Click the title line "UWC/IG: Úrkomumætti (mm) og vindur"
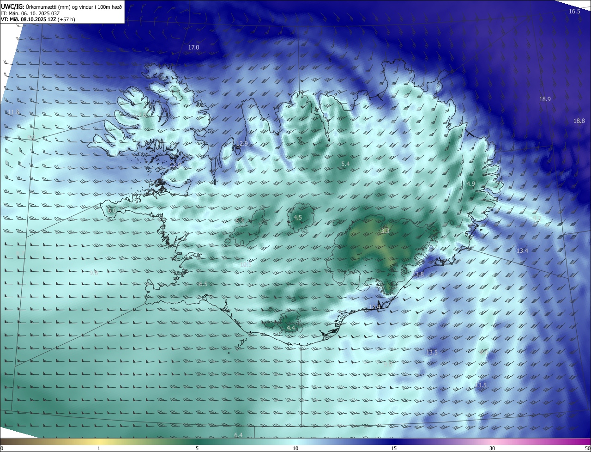Image resolution: width=591 pixels, height=452 pixels. click(61, 6)
